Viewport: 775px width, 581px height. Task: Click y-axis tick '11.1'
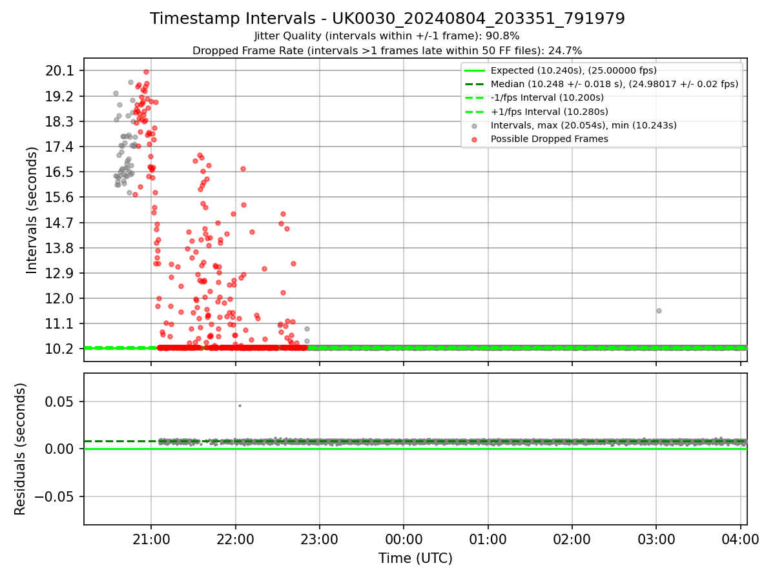point(61,323)
